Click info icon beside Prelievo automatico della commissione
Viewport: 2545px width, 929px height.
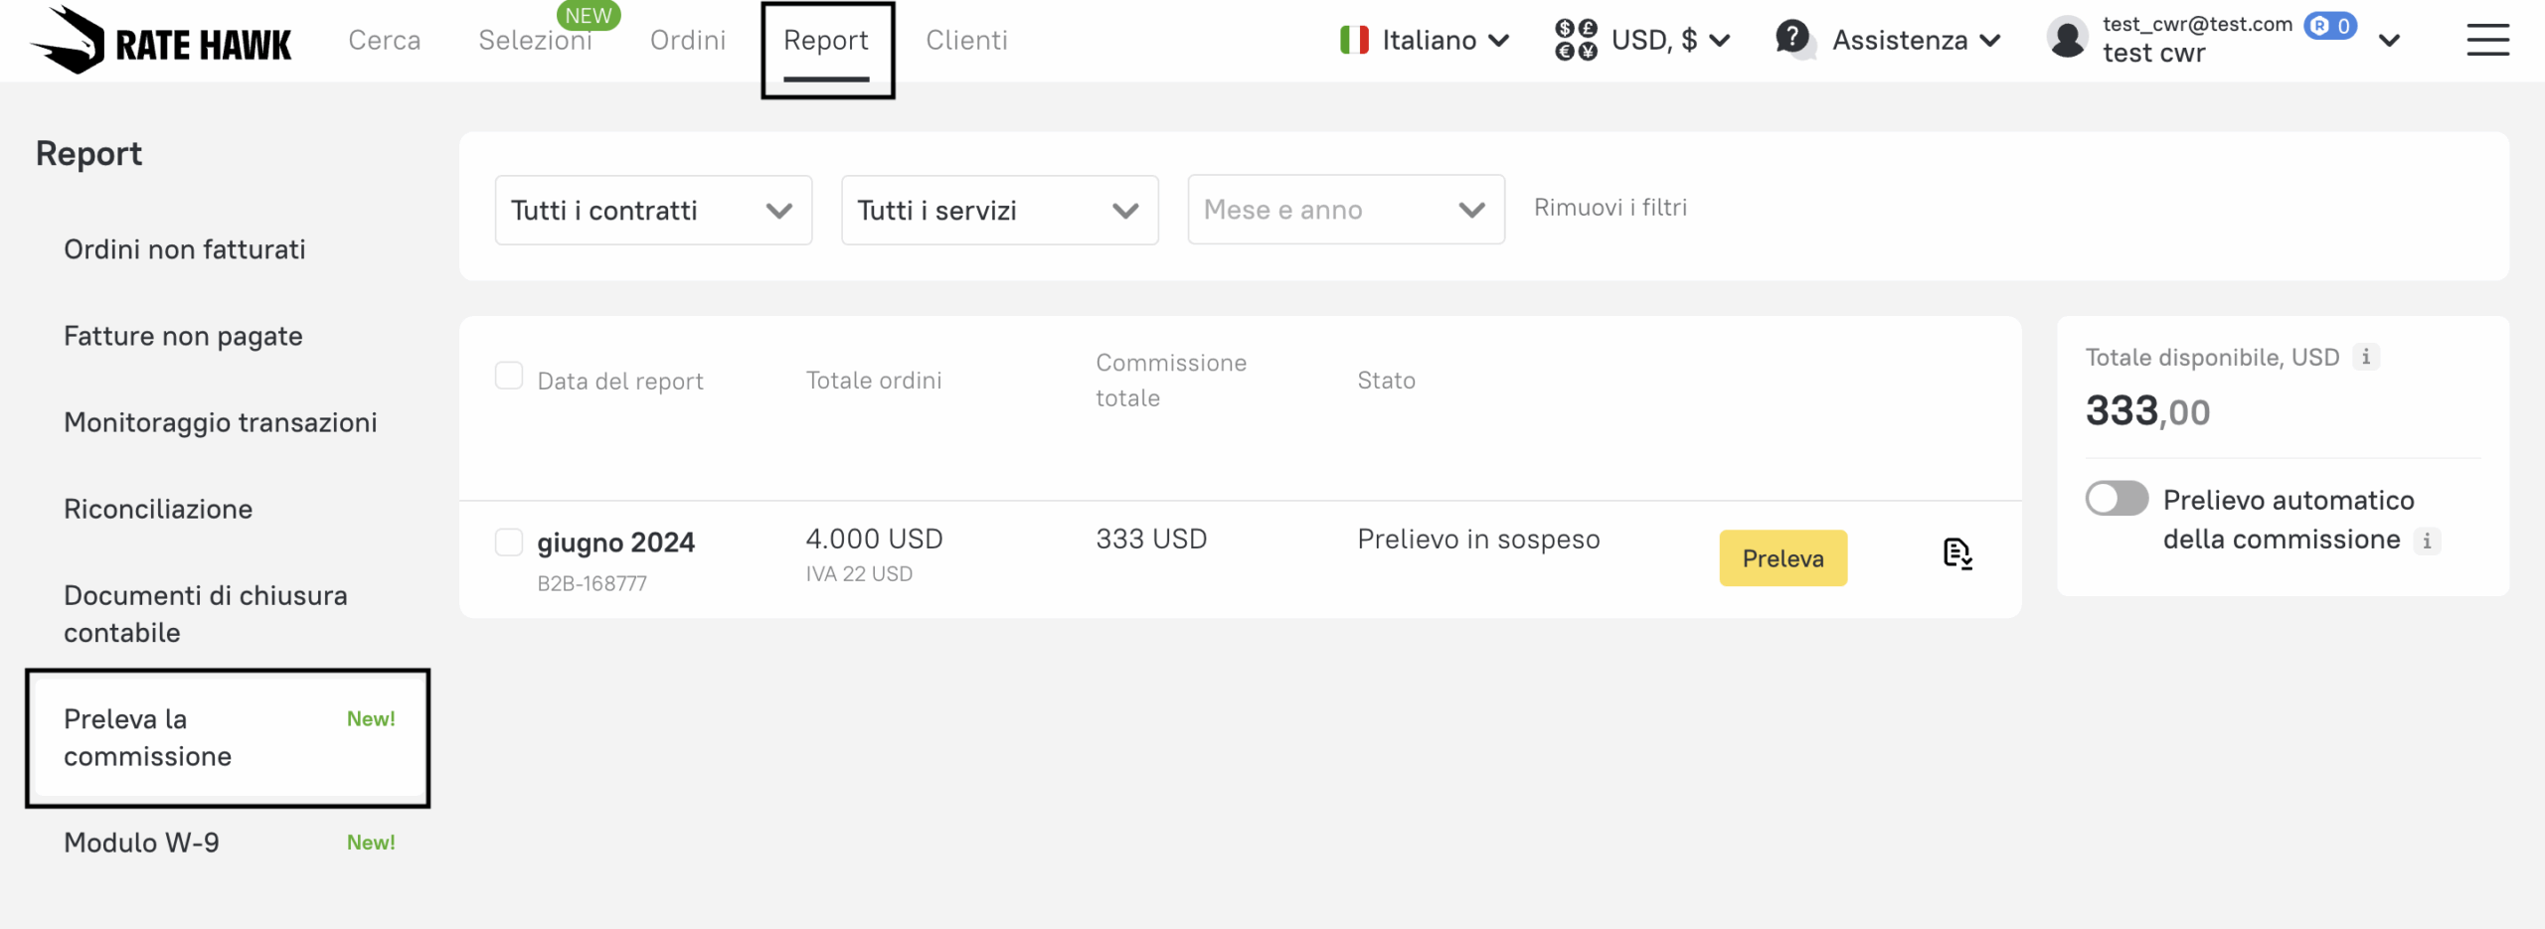2427,542
